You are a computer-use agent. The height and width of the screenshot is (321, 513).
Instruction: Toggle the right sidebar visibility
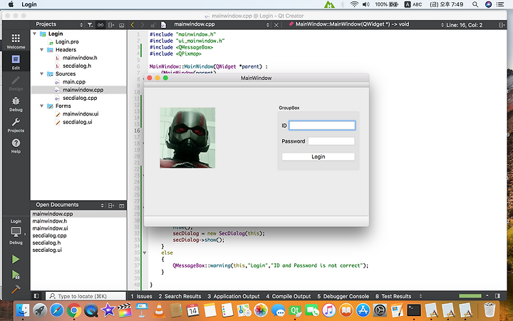[x=497, y=296]
